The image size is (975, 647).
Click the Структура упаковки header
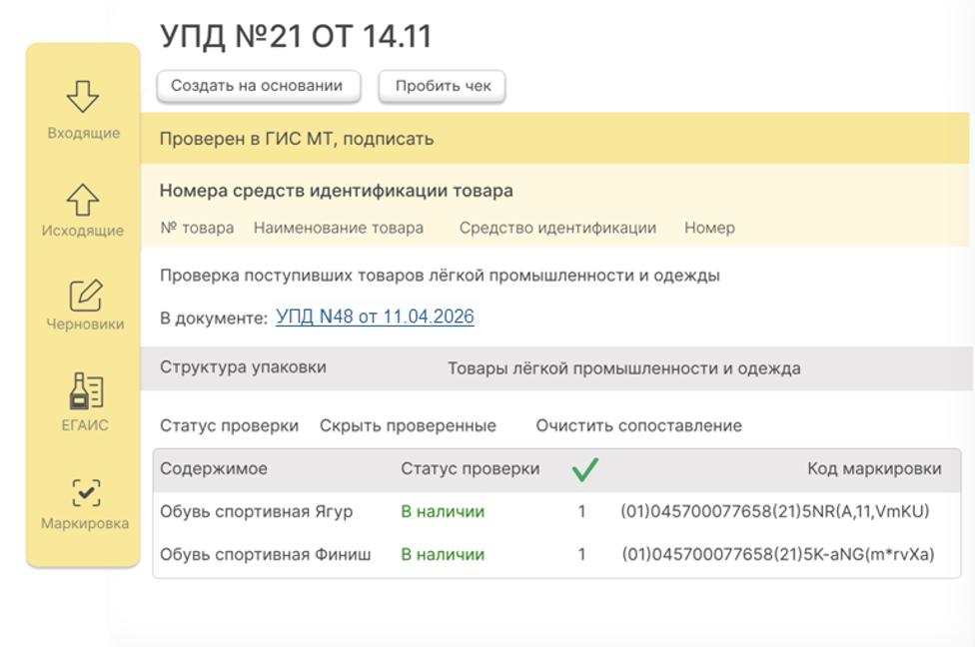click(x=243, y=367)
